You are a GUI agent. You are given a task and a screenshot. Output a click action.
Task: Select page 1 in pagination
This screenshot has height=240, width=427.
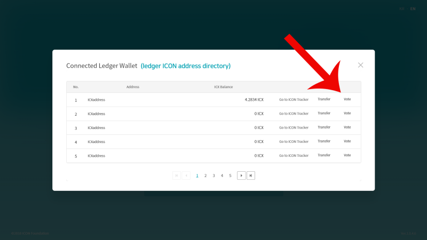[197, 176]
